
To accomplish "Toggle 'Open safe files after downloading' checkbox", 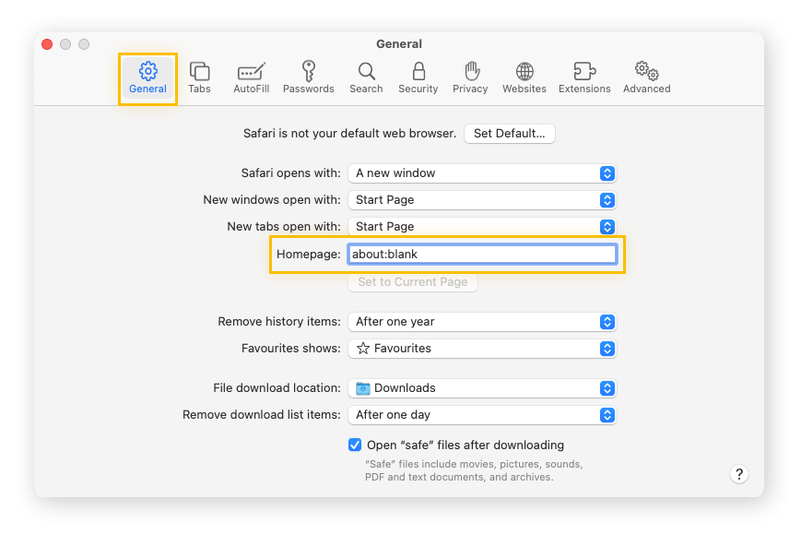I will (x=355, y=445).
